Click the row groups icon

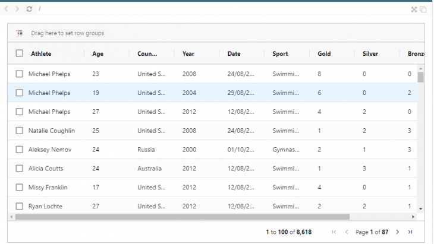[x=20, y=33]
